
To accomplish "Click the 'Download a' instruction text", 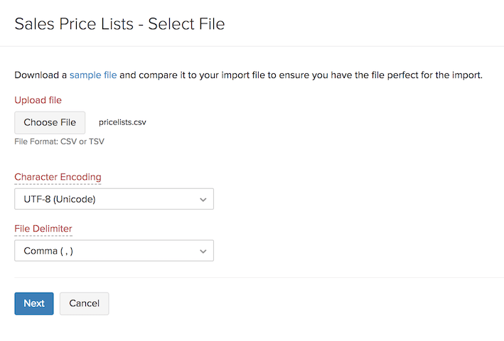I will (41, 75).
